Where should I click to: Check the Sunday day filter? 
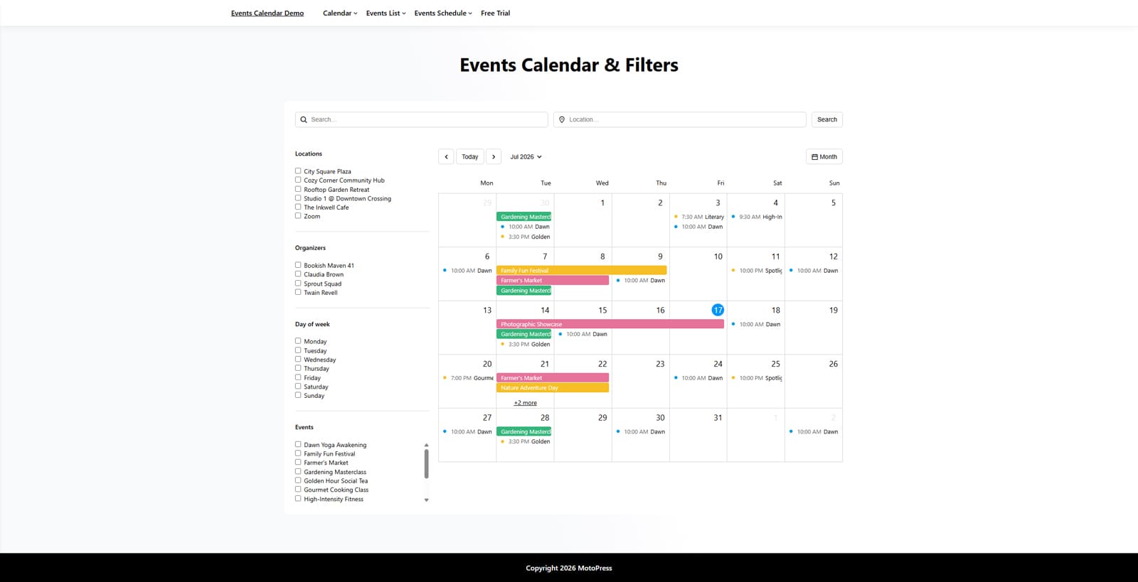point(298,395)
